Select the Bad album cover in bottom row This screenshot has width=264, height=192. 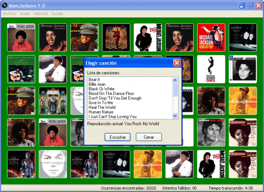coord(211,164)
